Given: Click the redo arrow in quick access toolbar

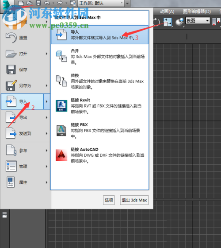Looking at the screenshot, I should click(60, 3).
